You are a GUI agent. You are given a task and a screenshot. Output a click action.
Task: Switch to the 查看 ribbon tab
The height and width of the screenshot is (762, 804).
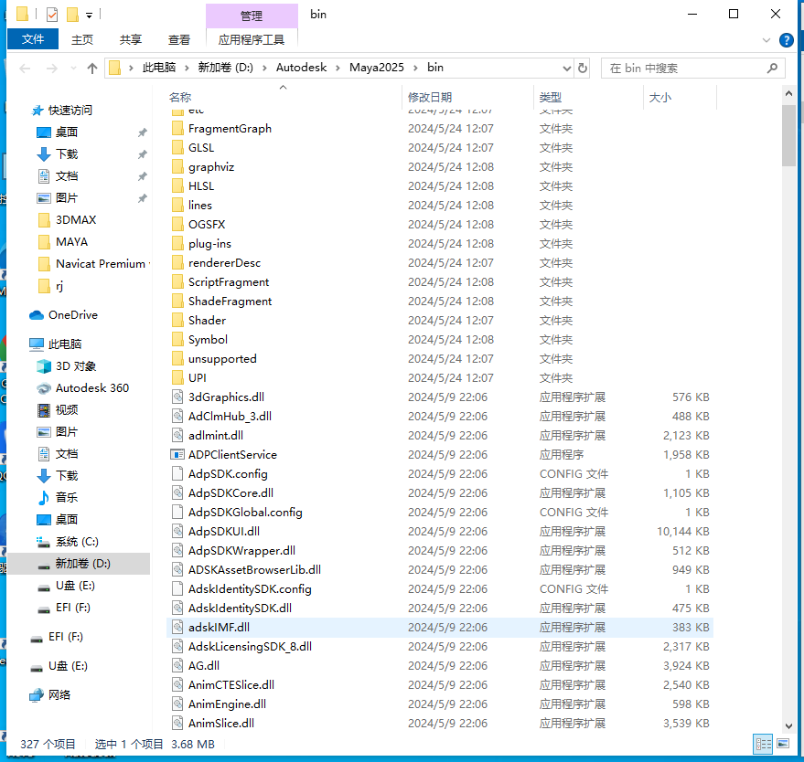point(179,39)
